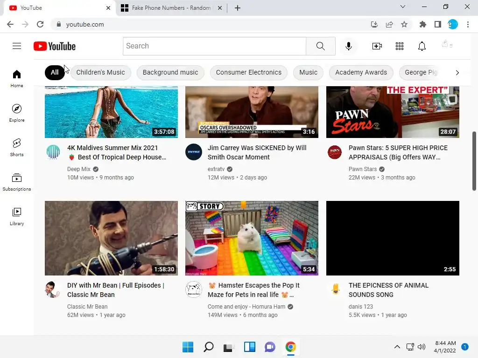
Task: Click the hamster maze video thumbnail
Action: (252, 238)
